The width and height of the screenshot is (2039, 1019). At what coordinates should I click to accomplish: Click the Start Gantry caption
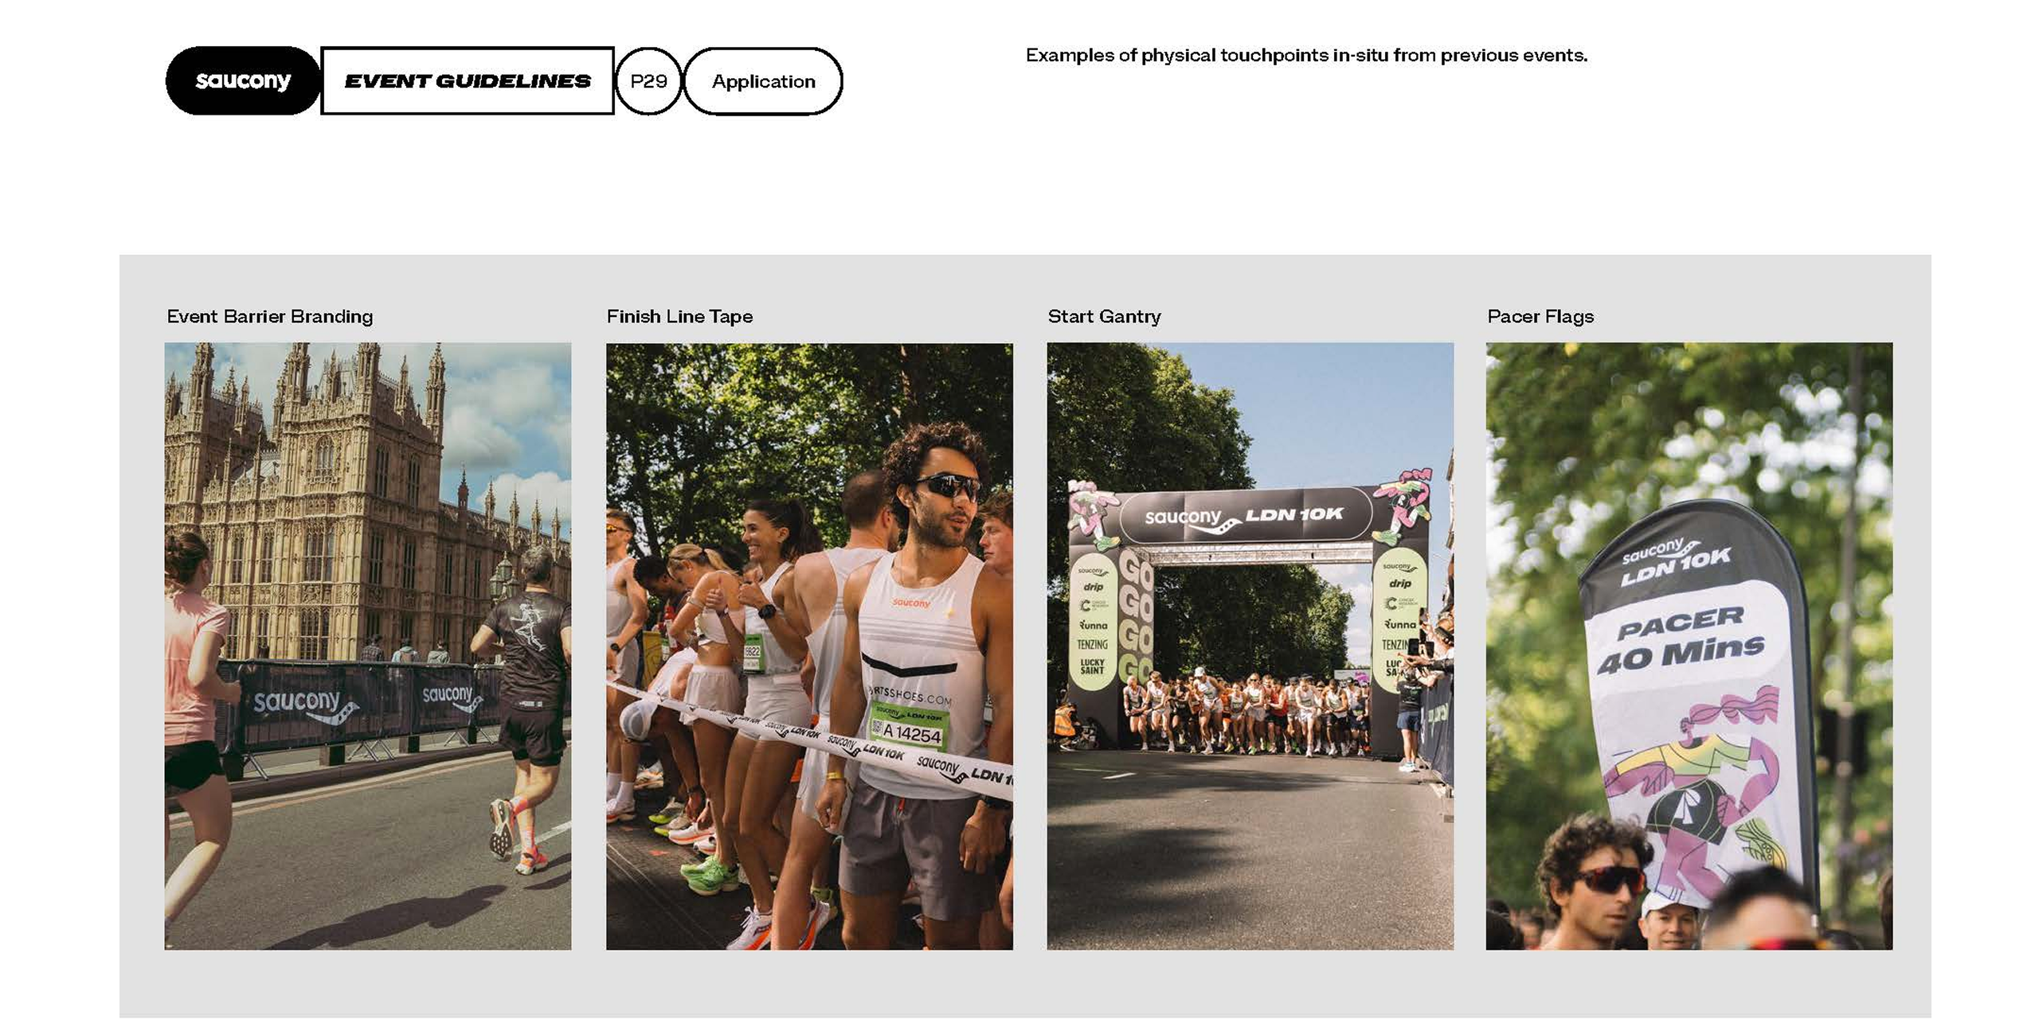[1104, 316]
